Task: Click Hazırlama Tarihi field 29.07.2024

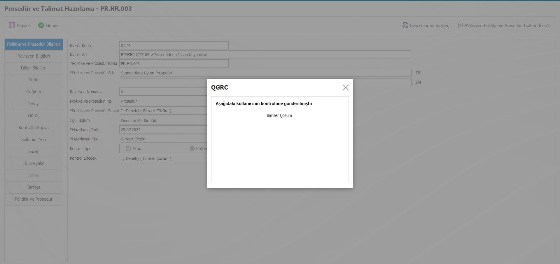Action: pyautogui.click(x=163, y=130)
